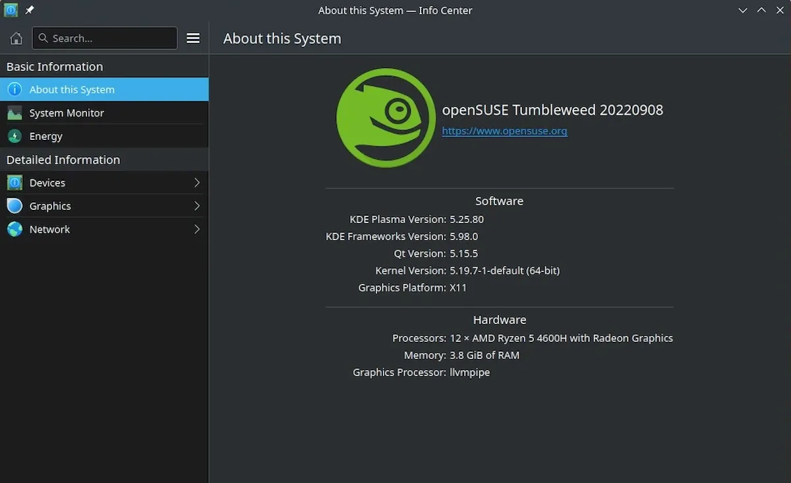Viewport: 791px width, 483px height.
Task: Click the search magnifier icon
Action: click(44, 38)
